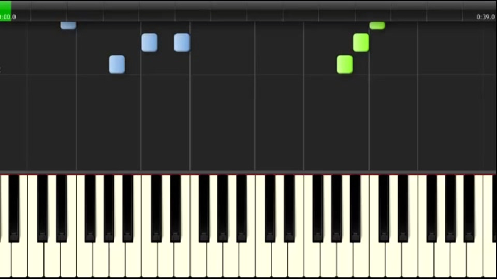Select the lowest blue falling note block

click(x=117, y=65)
